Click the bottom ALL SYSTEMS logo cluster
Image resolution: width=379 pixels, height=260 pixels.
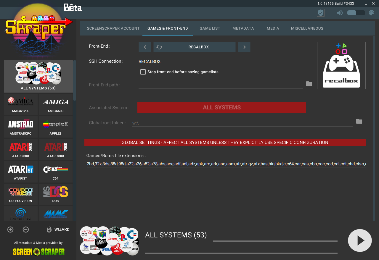point(109,240)
